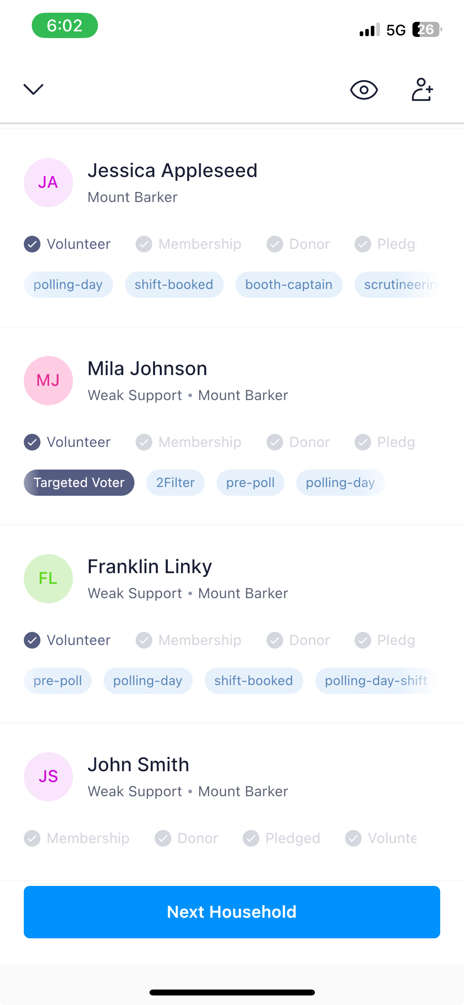Select Mila Johnson's Targeted Voter tag
Screen dimensions: 464x1005
click(79, 483)
